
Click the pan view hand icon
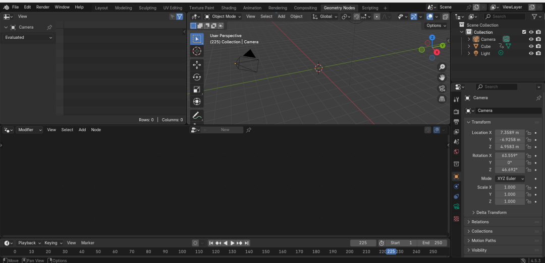(442, 77)
